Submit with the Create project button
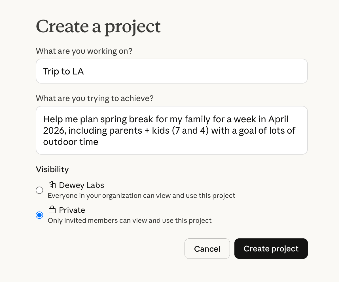Screen dimensions: 339x282 click(x=271, y=249)
